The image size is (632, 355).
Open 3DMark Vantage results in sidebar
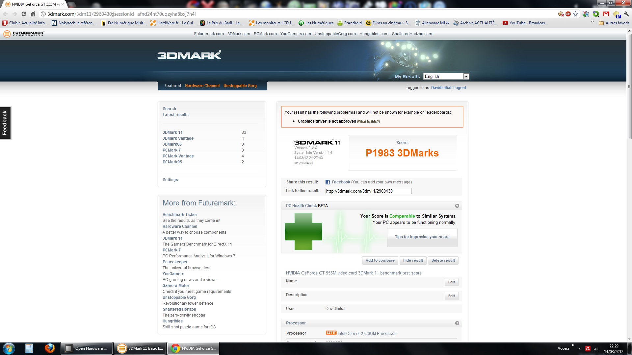click(x=178, y=138)
